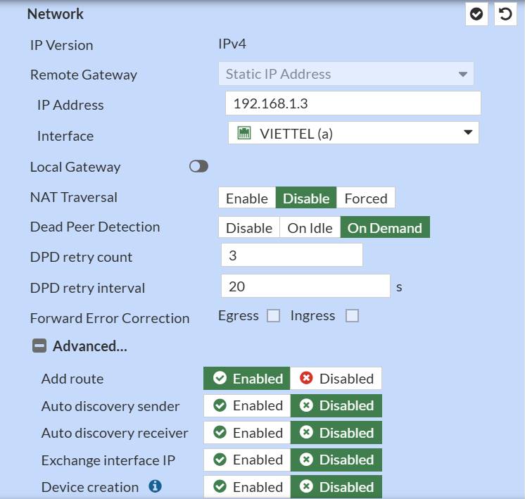Image resolution: width=525 pixels, height=499 pixels.
Task: Enable Exchange interface IP
Action: coord(247,460)
